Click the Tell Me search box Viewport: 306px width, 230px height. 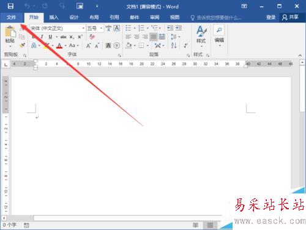[x=216, y=18]
